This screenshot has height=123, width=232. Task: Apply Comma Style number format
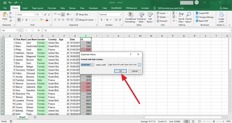click(x=111, y=20)
